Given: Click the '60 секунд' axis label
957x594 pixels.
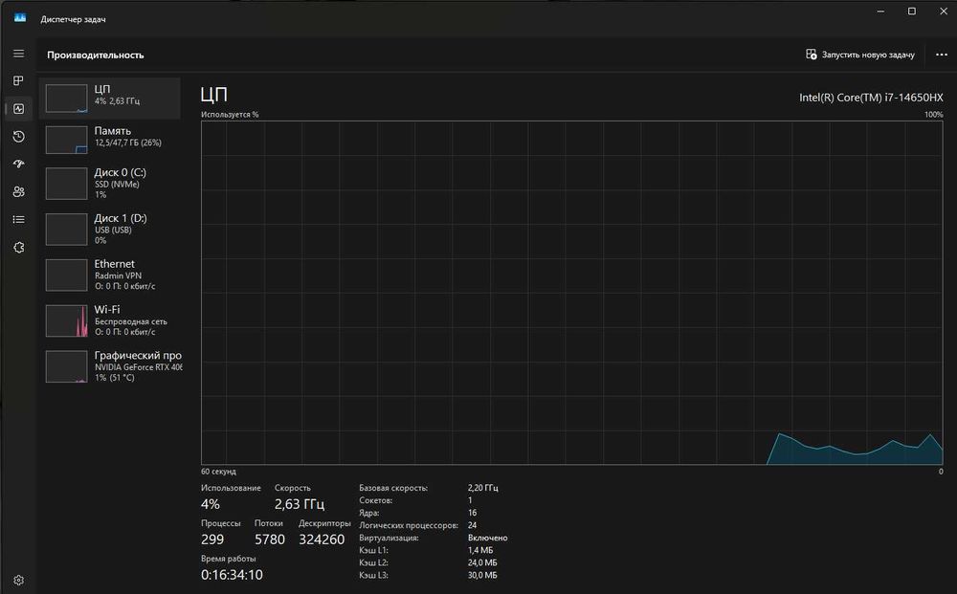Looking at the screenshot, I should (218, 472).
